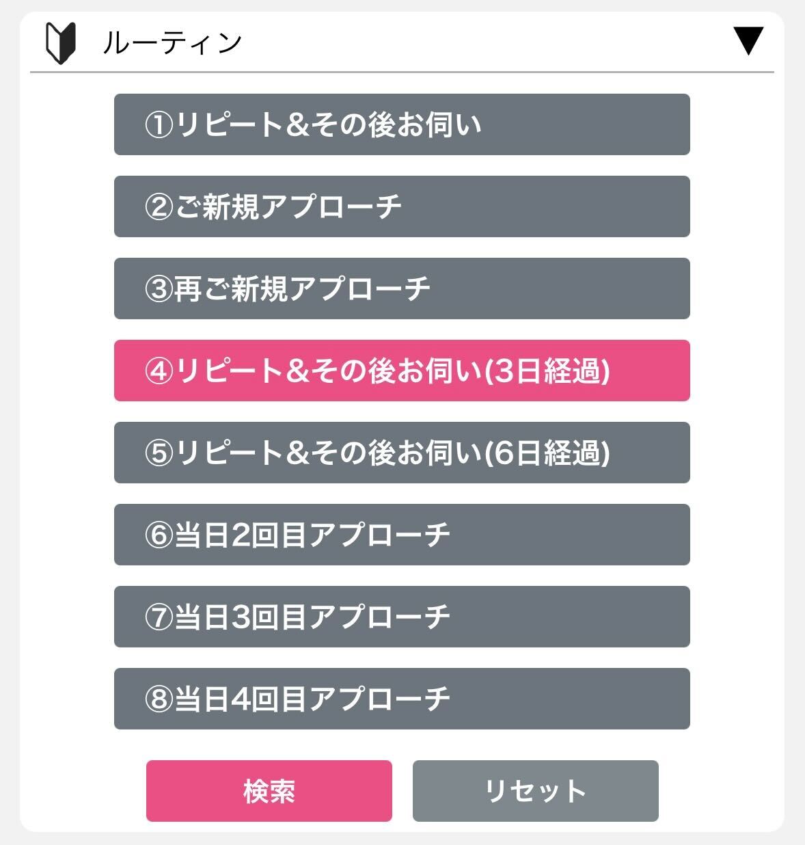Screen dimensions: 805x845
Task: Click the circled ⑧ number on last option
Action: [x=159, y=699]
